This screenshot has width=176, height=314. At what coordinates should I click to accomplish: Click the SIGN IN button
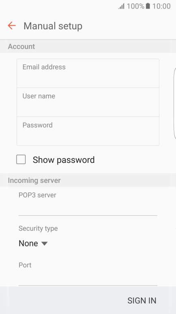(142, 301)
